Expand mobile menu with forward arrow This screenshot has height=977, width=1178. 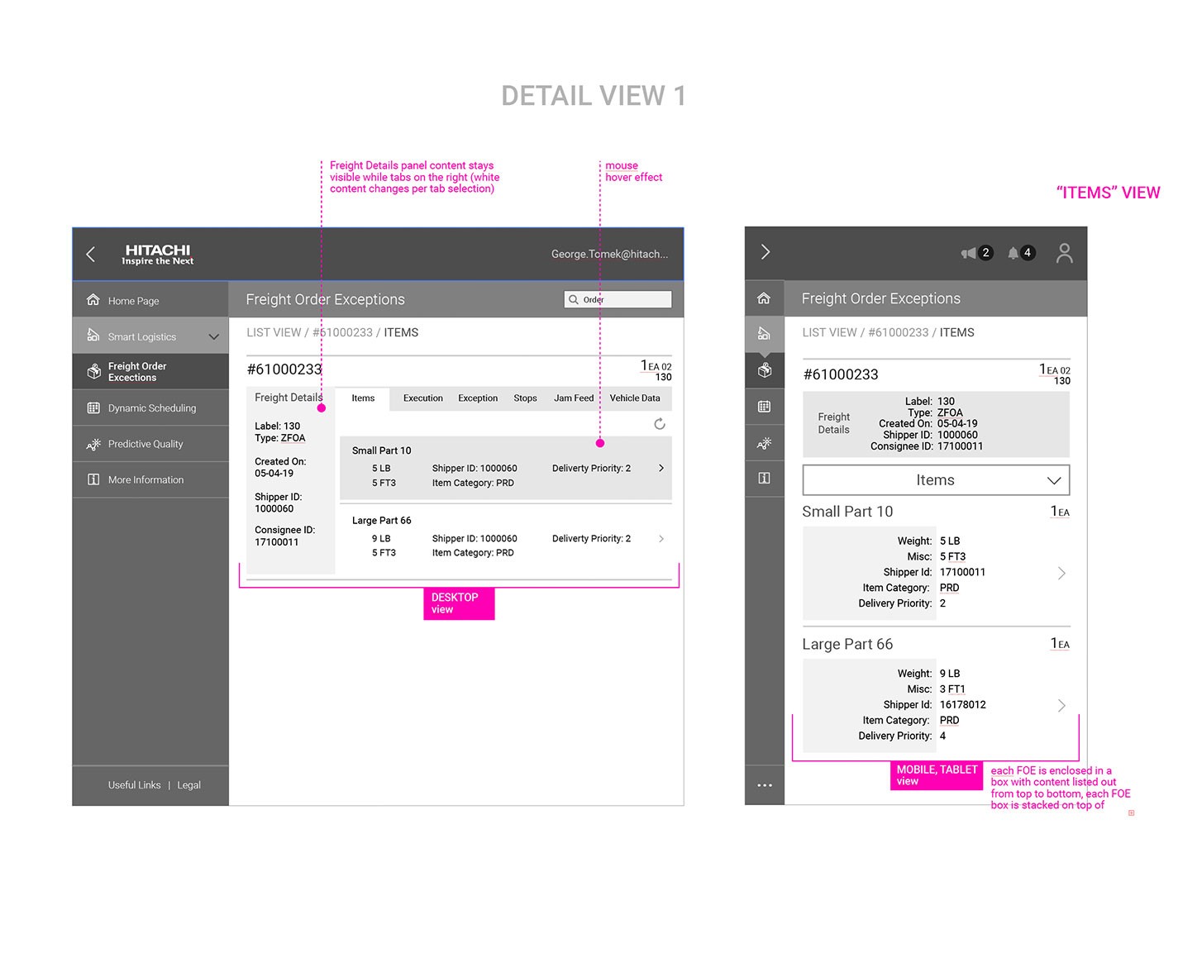[x=765, y=252]
